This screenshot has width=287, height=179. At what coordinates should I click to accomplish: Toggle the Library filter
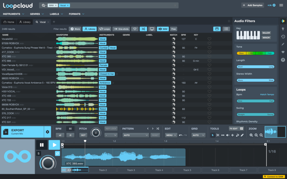click(x=89, y=29)
